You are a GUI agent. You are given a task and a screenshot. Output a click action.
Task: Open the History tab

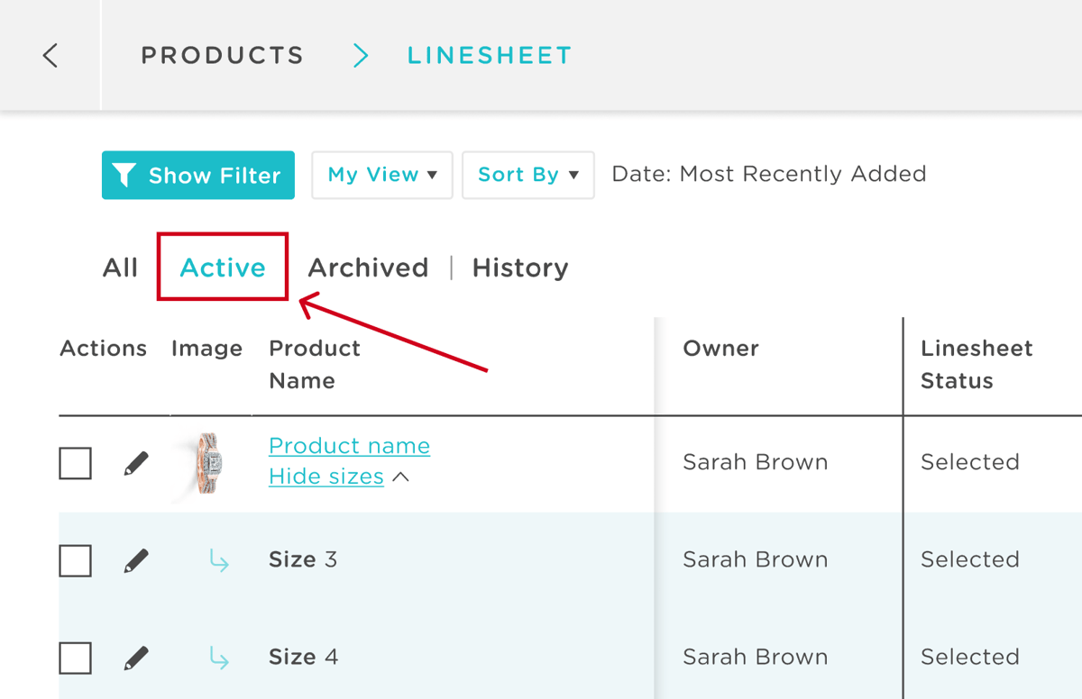click(x=519, y=267)
